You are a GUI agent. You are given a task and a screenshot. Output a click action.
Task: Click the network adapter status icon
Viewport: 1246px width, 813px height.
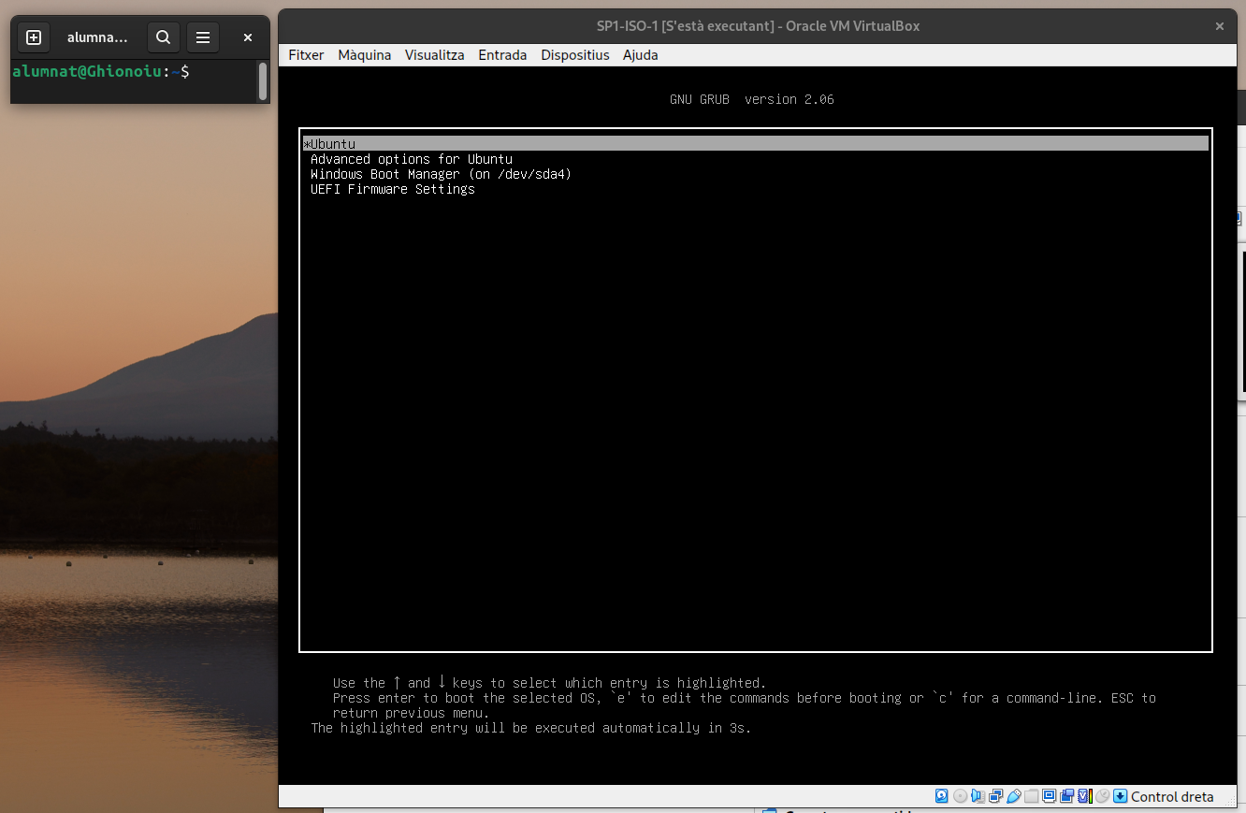coord(995,796)
